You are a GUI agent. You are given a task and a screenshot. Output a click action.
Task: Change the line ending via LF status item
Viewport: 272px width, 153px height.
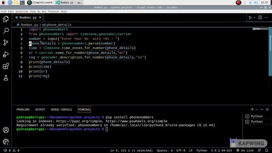191,150
